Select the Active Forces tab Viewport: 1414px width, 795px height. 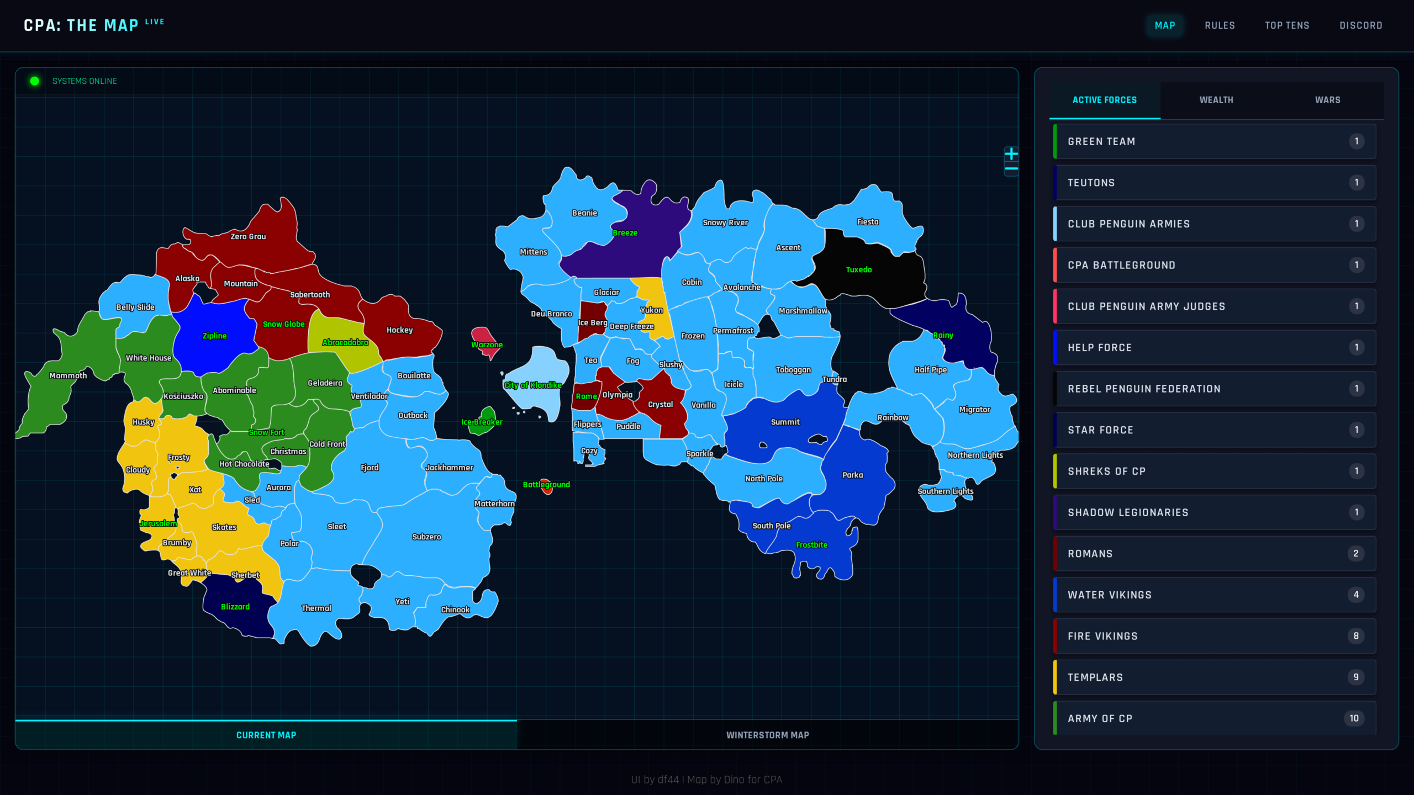pyautogui.click(x=1104, y=100)
